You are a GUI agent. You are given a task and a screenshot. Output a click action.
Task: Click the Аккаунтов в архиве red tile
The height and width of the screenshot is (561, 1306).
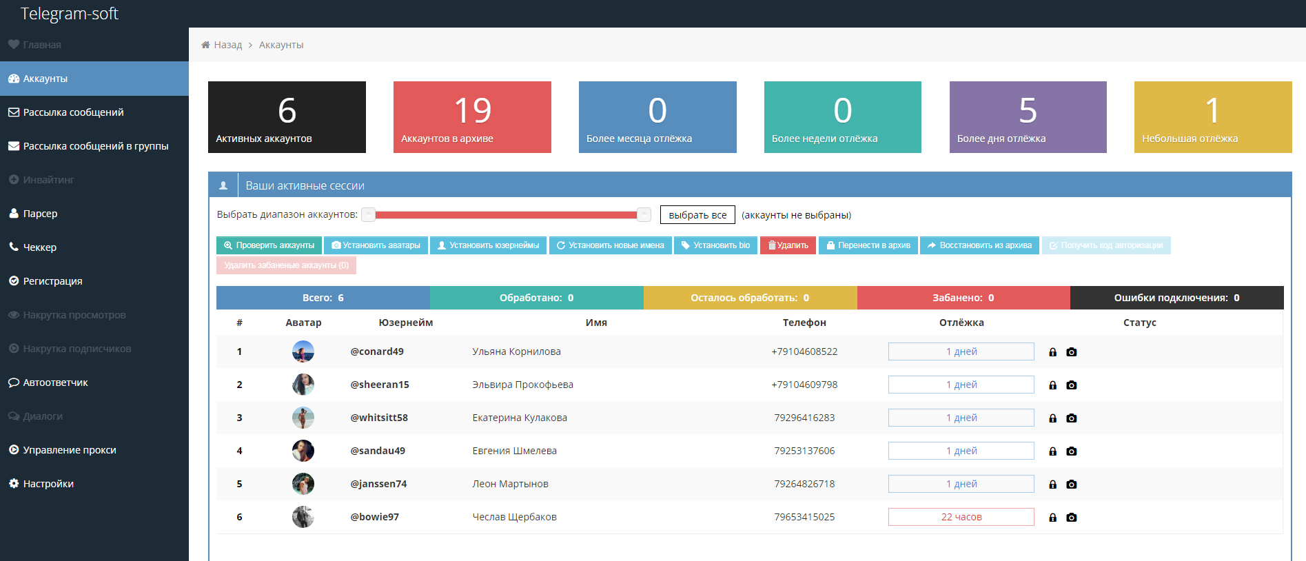click(x=472, y=117)
